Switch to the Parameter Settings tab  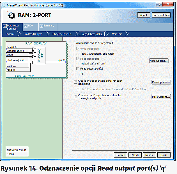(x=12, y=27)
